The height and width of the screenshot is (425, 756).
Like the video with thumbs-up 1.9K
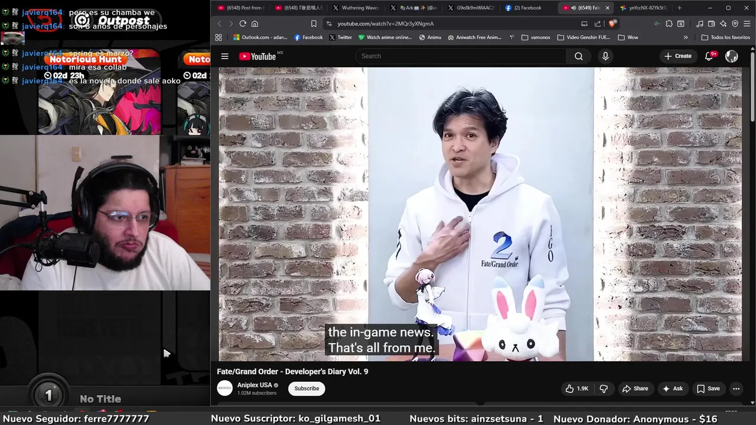tap(576, 388)
